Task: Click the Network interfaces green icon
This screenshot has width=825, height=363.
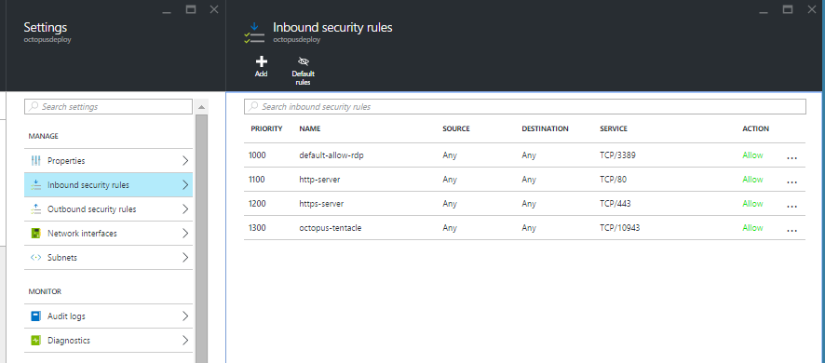Action: [35, 233]
